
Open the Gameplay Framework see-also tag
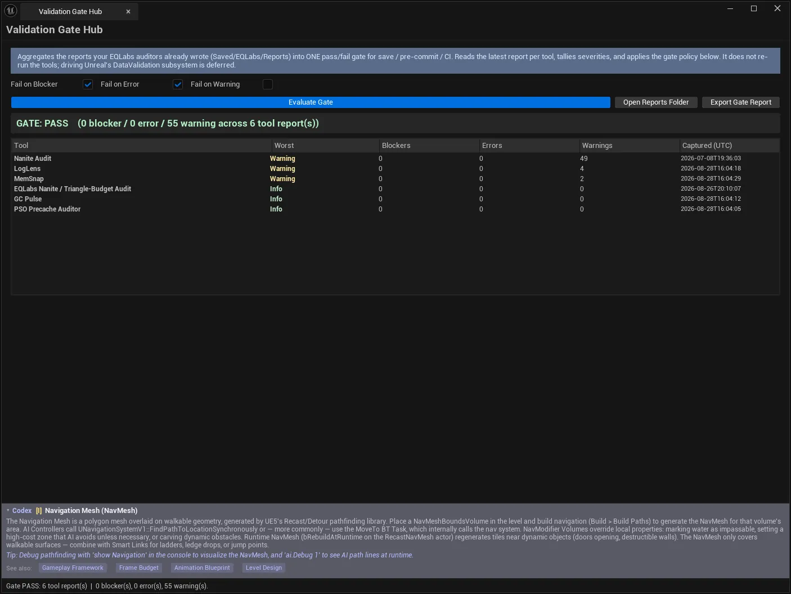click(x=73, y=568)
